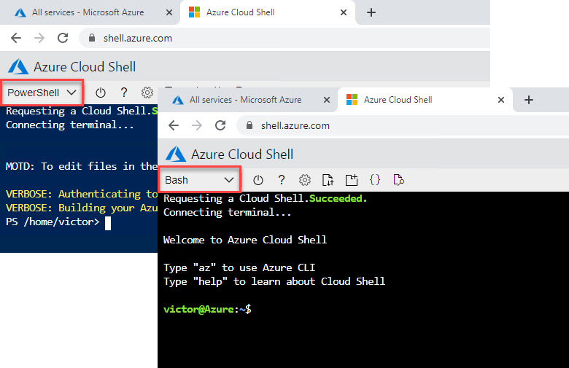The image size is (569, 368).
Task: Click 'Type "az" to use Azure CLI' line
Action: click(239, 268)
